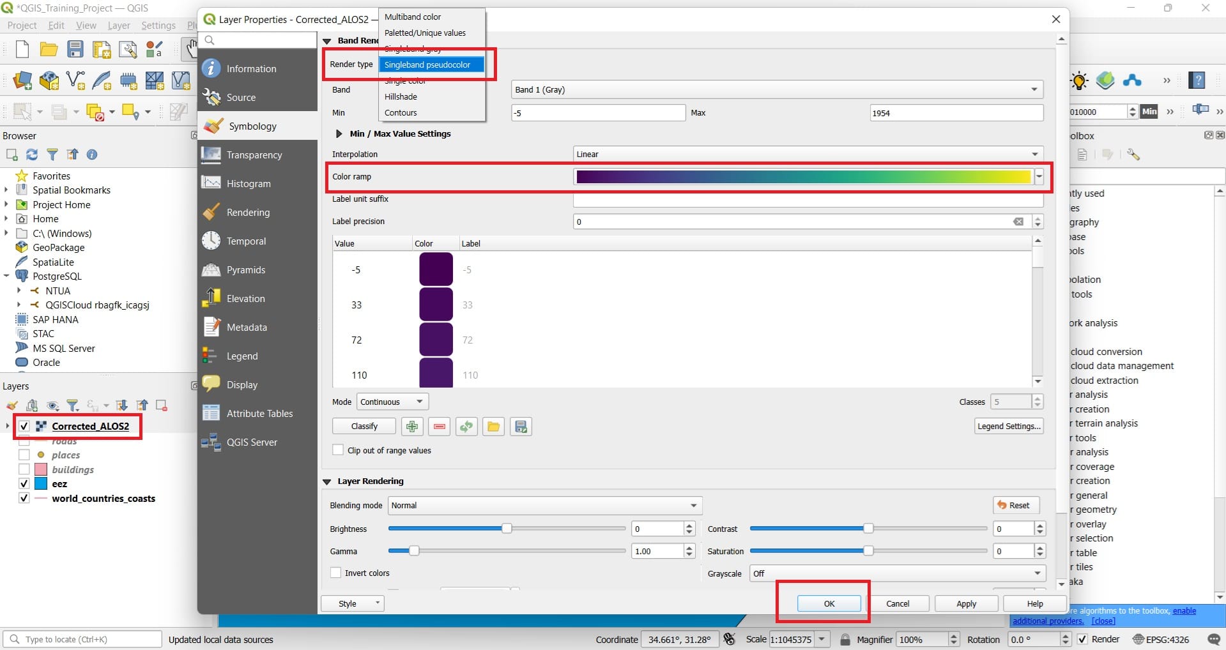Open the Style dropdown button
The width and height of the screenshot is (1226, 650).
pos(352,603)
